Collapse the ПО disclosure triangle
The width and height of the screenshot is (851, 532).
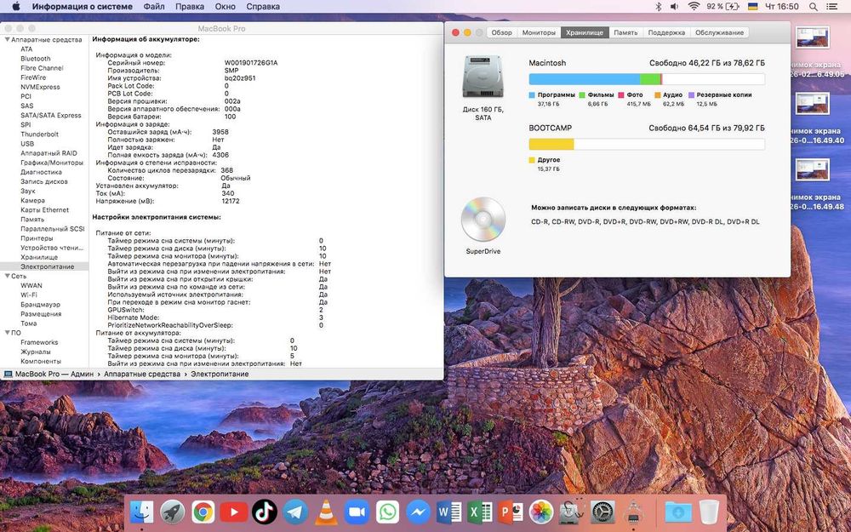(7, 333)
